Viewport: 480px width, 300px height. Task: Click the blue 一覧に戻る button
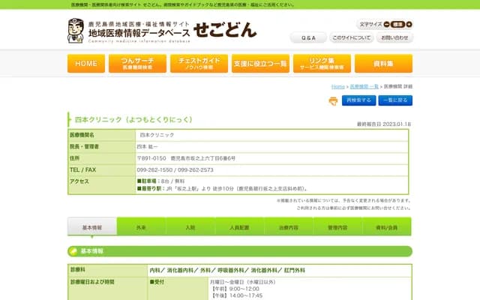pyautogui.click(x=395, y=100)
